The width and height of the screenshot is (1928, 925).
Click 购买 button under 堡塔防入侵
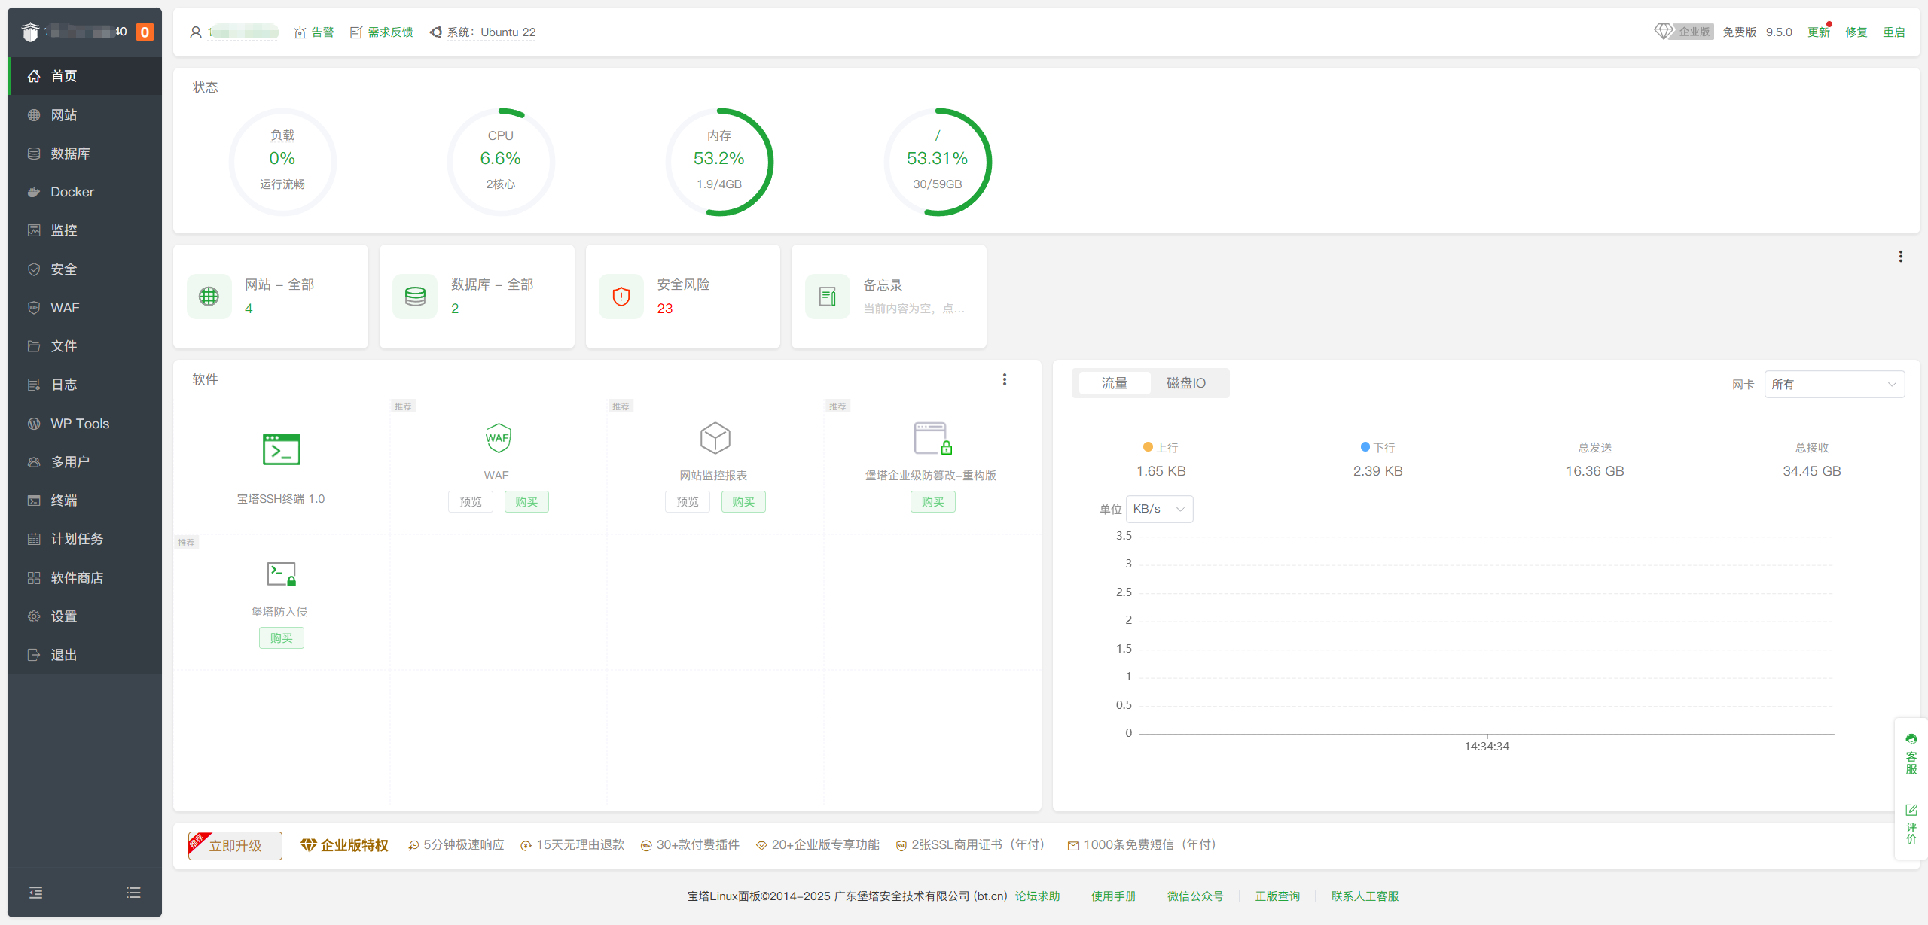(x=281, y=637)
